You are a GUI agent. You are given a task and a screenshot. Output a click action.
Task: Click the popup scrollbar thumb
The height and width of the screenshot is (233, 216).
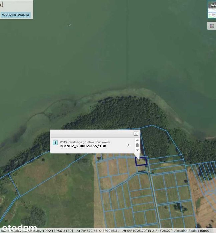coord(137,145)
